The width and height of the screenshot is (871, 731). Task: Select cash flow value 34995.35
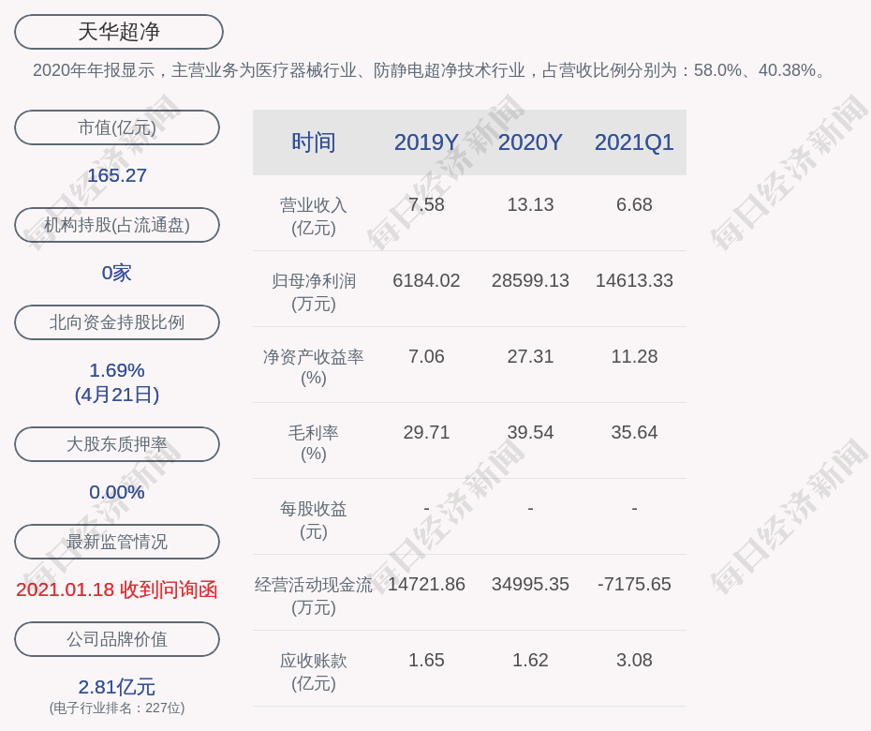click(530, 584)
